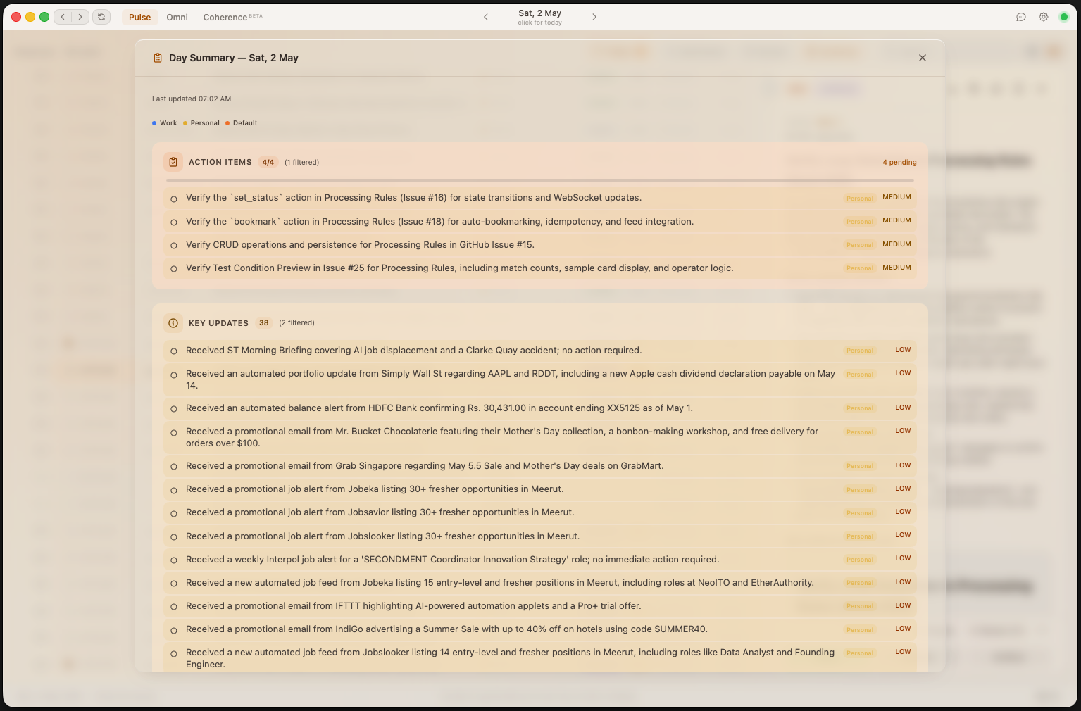Image resolution: width=1081 pixels, height=711 pixels.
Task: Open the settings gear icon
Action: [1044, 17]
